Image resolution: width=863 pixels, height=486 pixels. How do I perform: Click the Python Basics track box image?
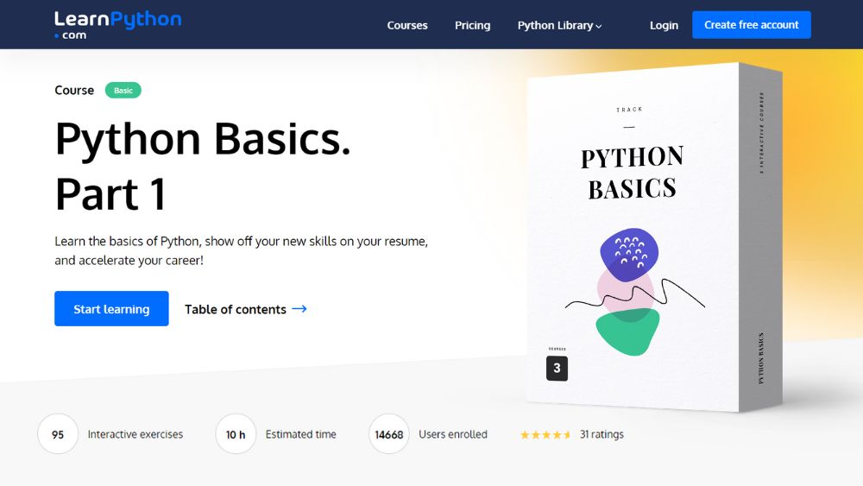[x=654, y=237]
